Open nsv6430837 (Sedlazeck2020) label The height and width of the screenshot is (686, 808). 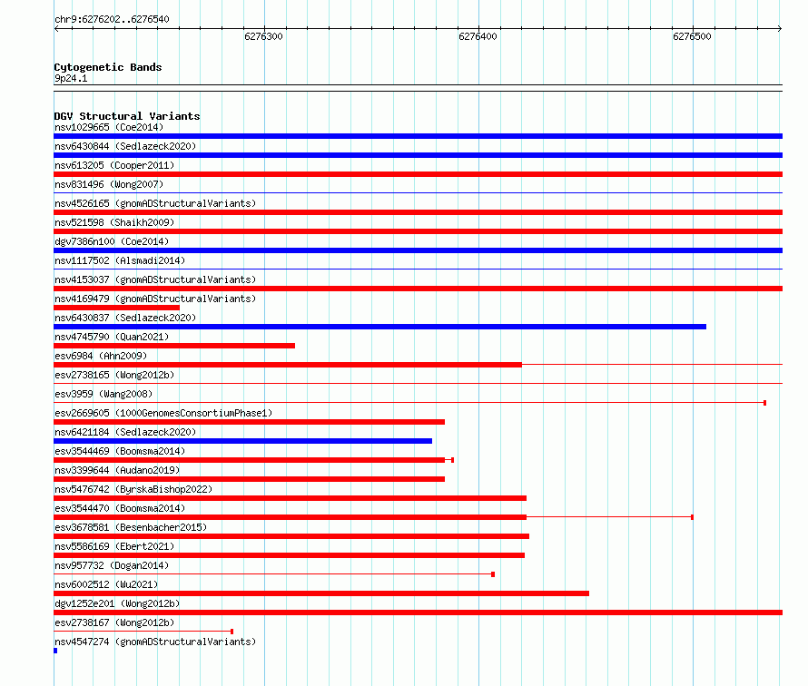click(125, 318)
